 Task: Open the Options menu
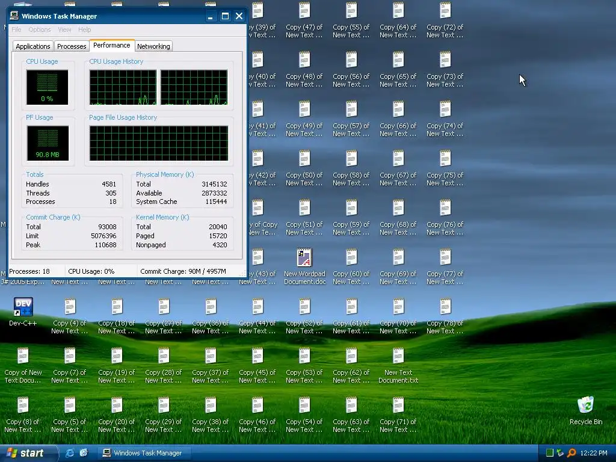tap(40, 29)
